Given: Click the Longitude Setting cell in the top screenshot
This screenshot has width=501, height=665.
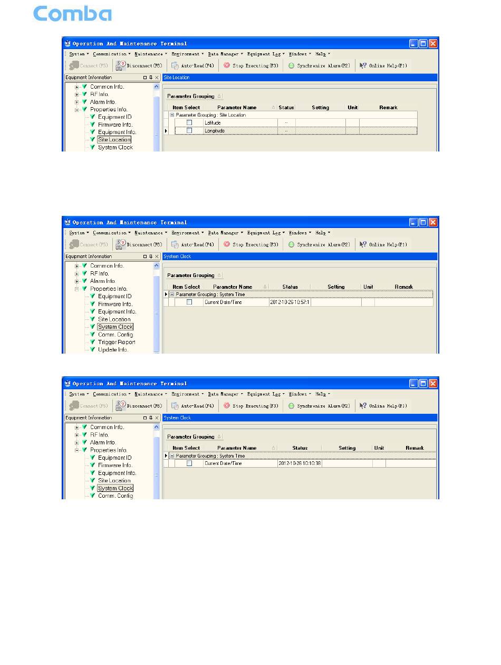Looking at the screenshot, I should click(321, 130).
